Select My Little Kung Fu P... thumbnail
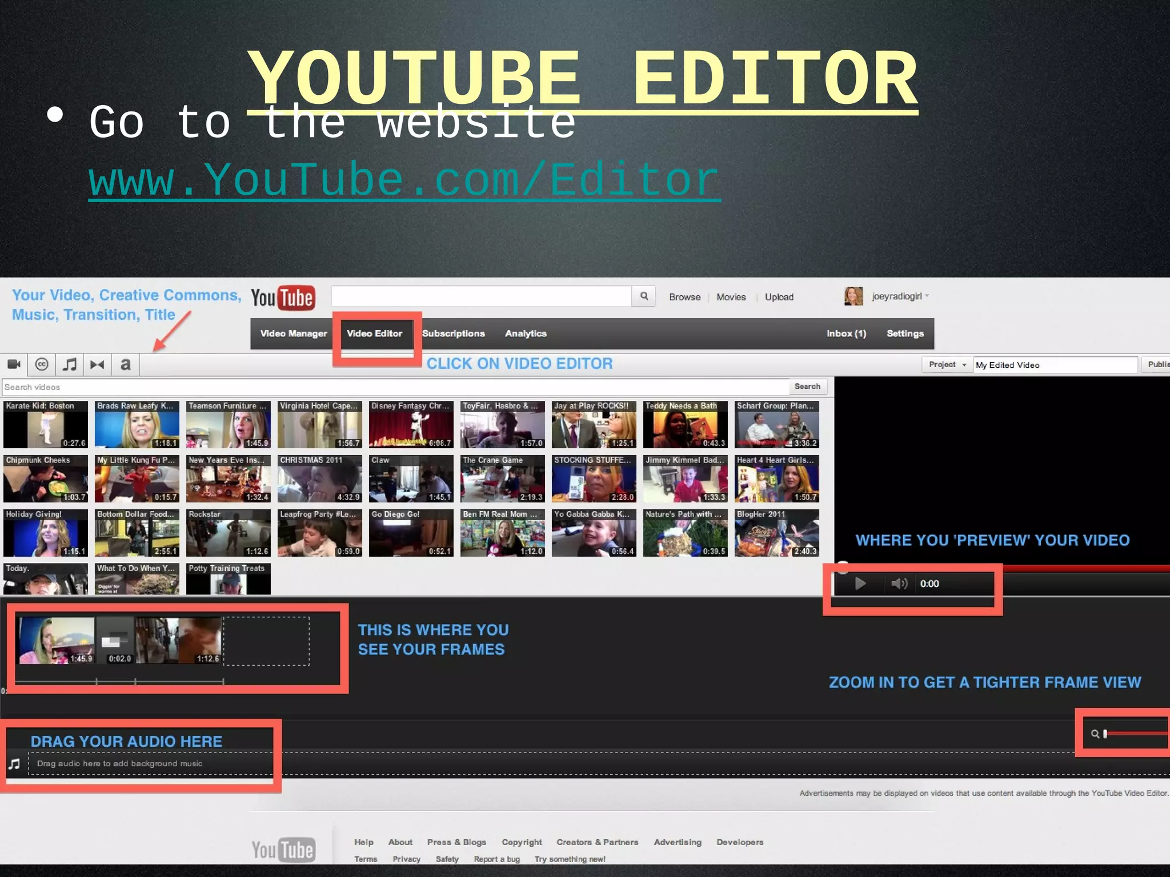The image size is (1170, 877). [137, 478]
